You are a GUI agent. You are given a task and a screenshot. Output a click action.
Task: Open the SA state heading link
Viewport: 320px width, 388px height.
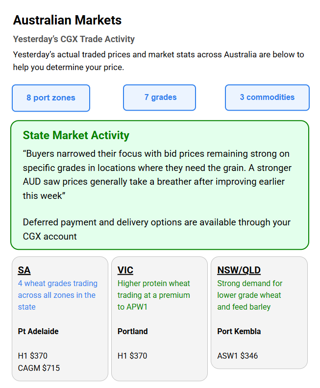pyautogui.click(x=25, y=270)
